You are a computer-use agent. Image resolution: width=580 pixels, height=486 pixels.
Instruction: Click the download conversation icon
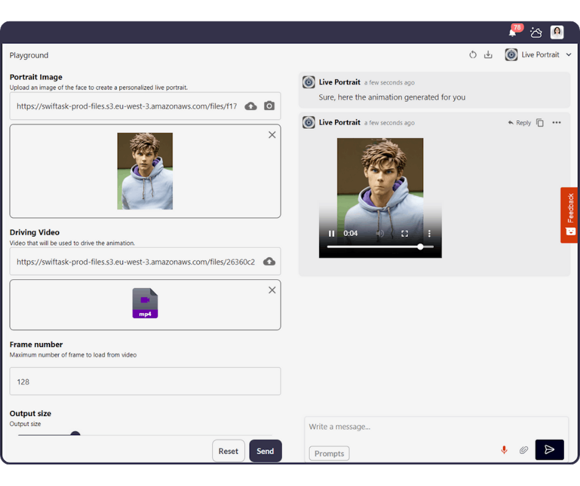coord(488,54)
